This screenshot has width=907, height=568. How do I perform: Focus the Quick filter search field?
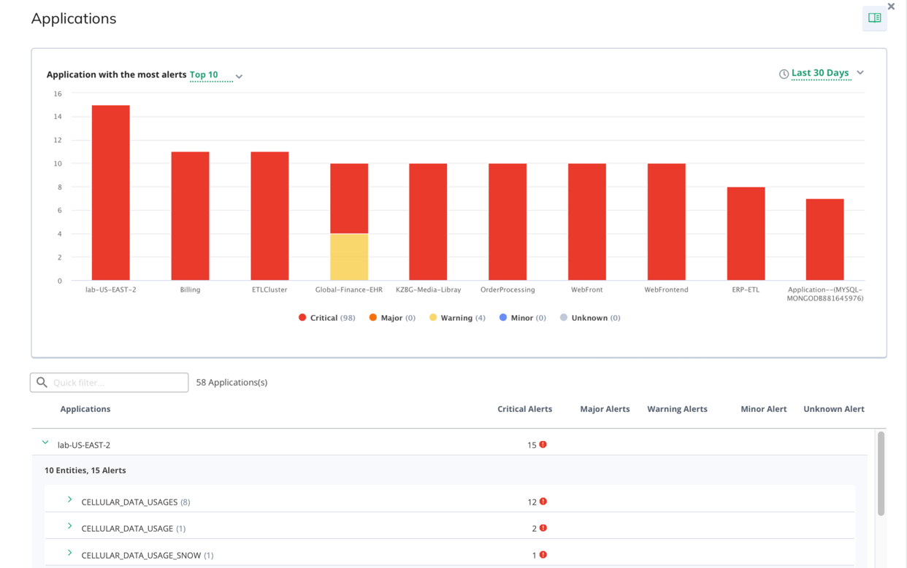click(110, 382)
